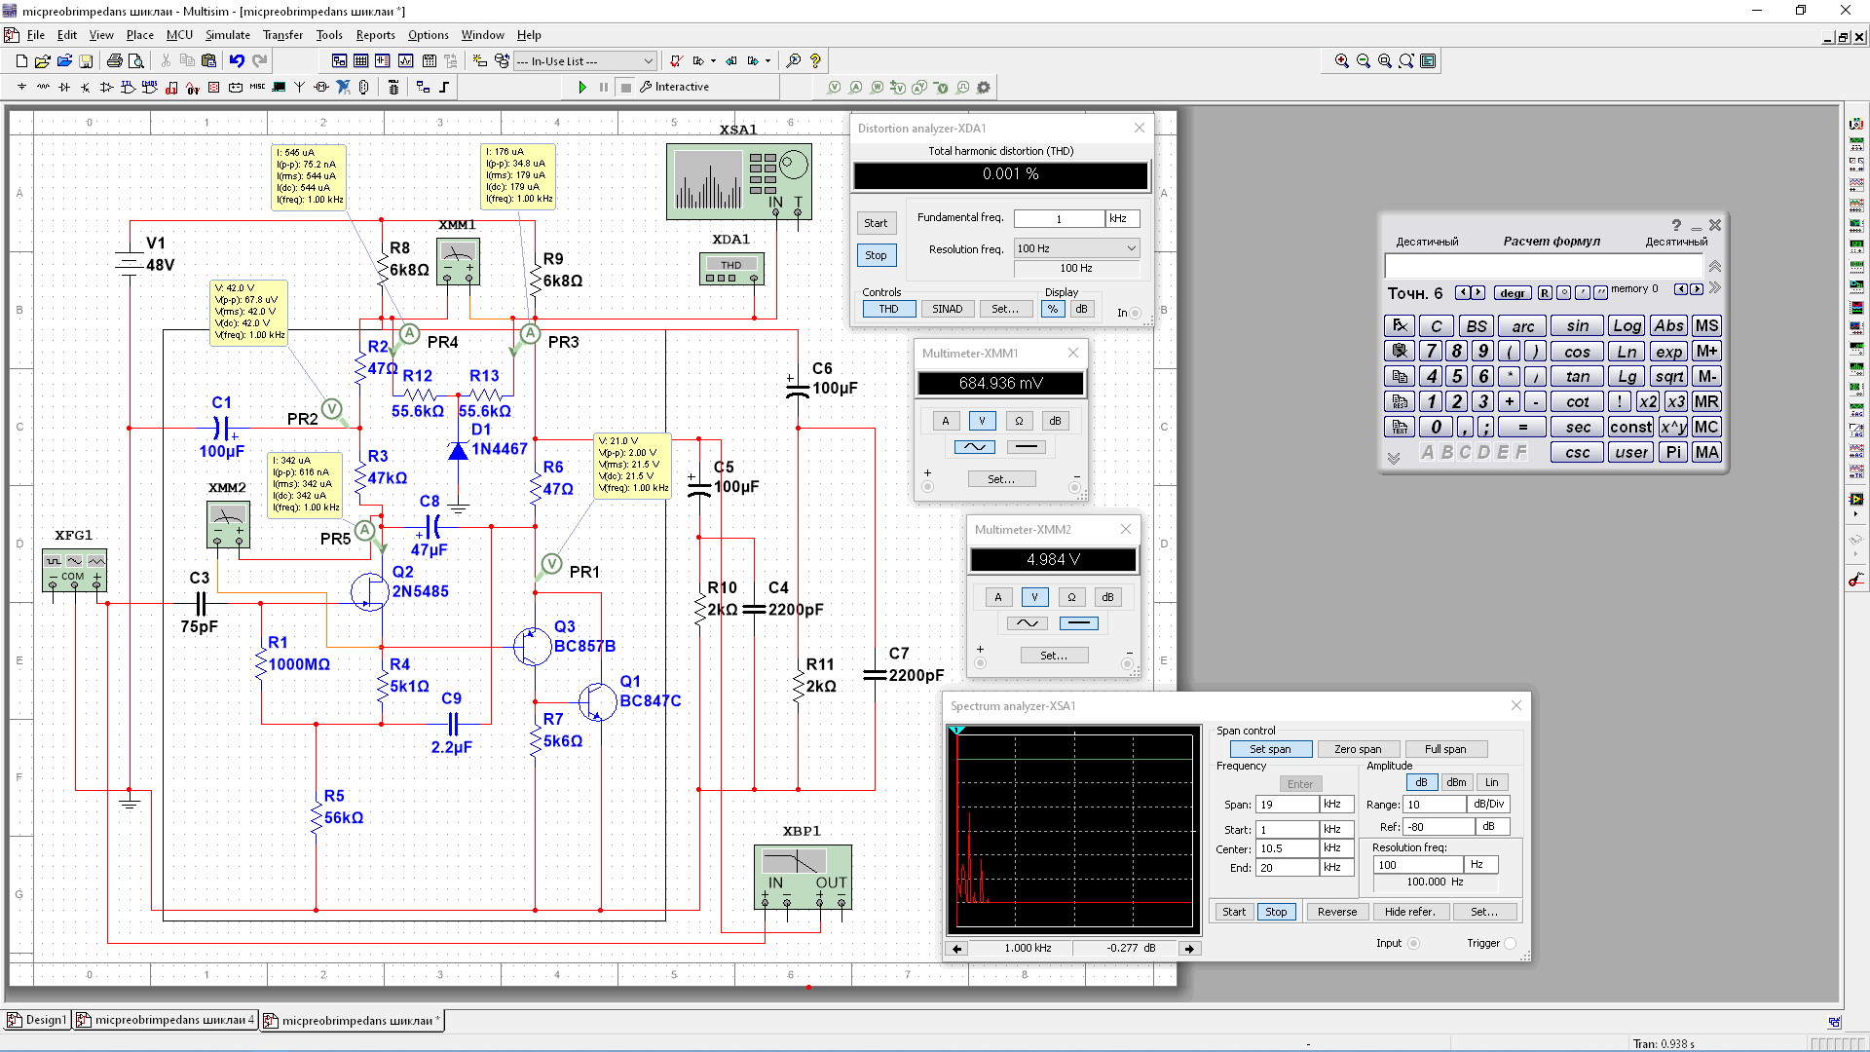Viewport: 1870px width, 1052px height.
Task: Select THD mode in Distortion analyzer
Action: (888, 310)
